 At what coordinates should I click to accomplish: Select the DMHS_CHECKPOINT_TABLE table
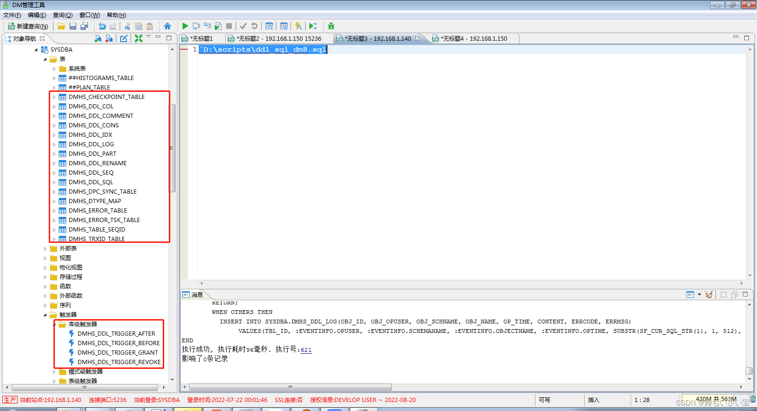tap(106, 97)
